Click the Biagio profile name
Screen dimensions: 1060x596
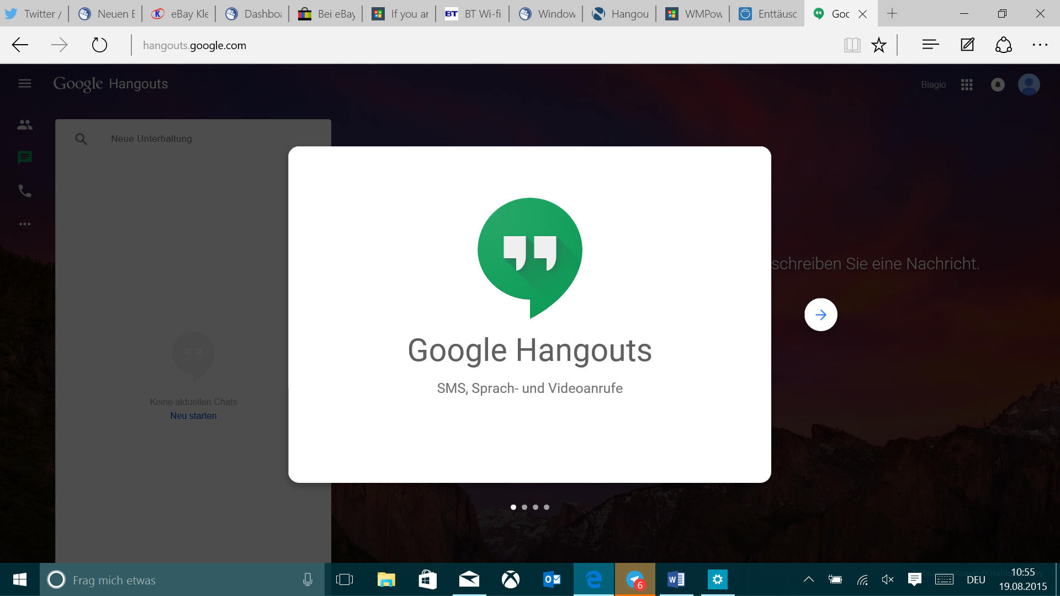pos(934,84)
